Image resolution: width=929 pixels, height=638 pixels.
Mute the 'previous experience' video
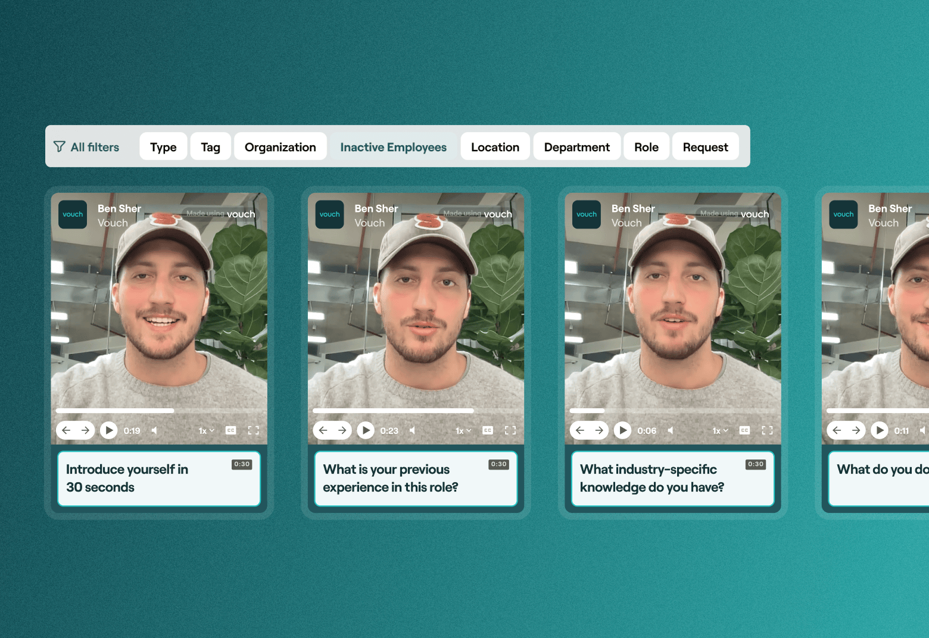pyautogui.click(x=411, y=430)
